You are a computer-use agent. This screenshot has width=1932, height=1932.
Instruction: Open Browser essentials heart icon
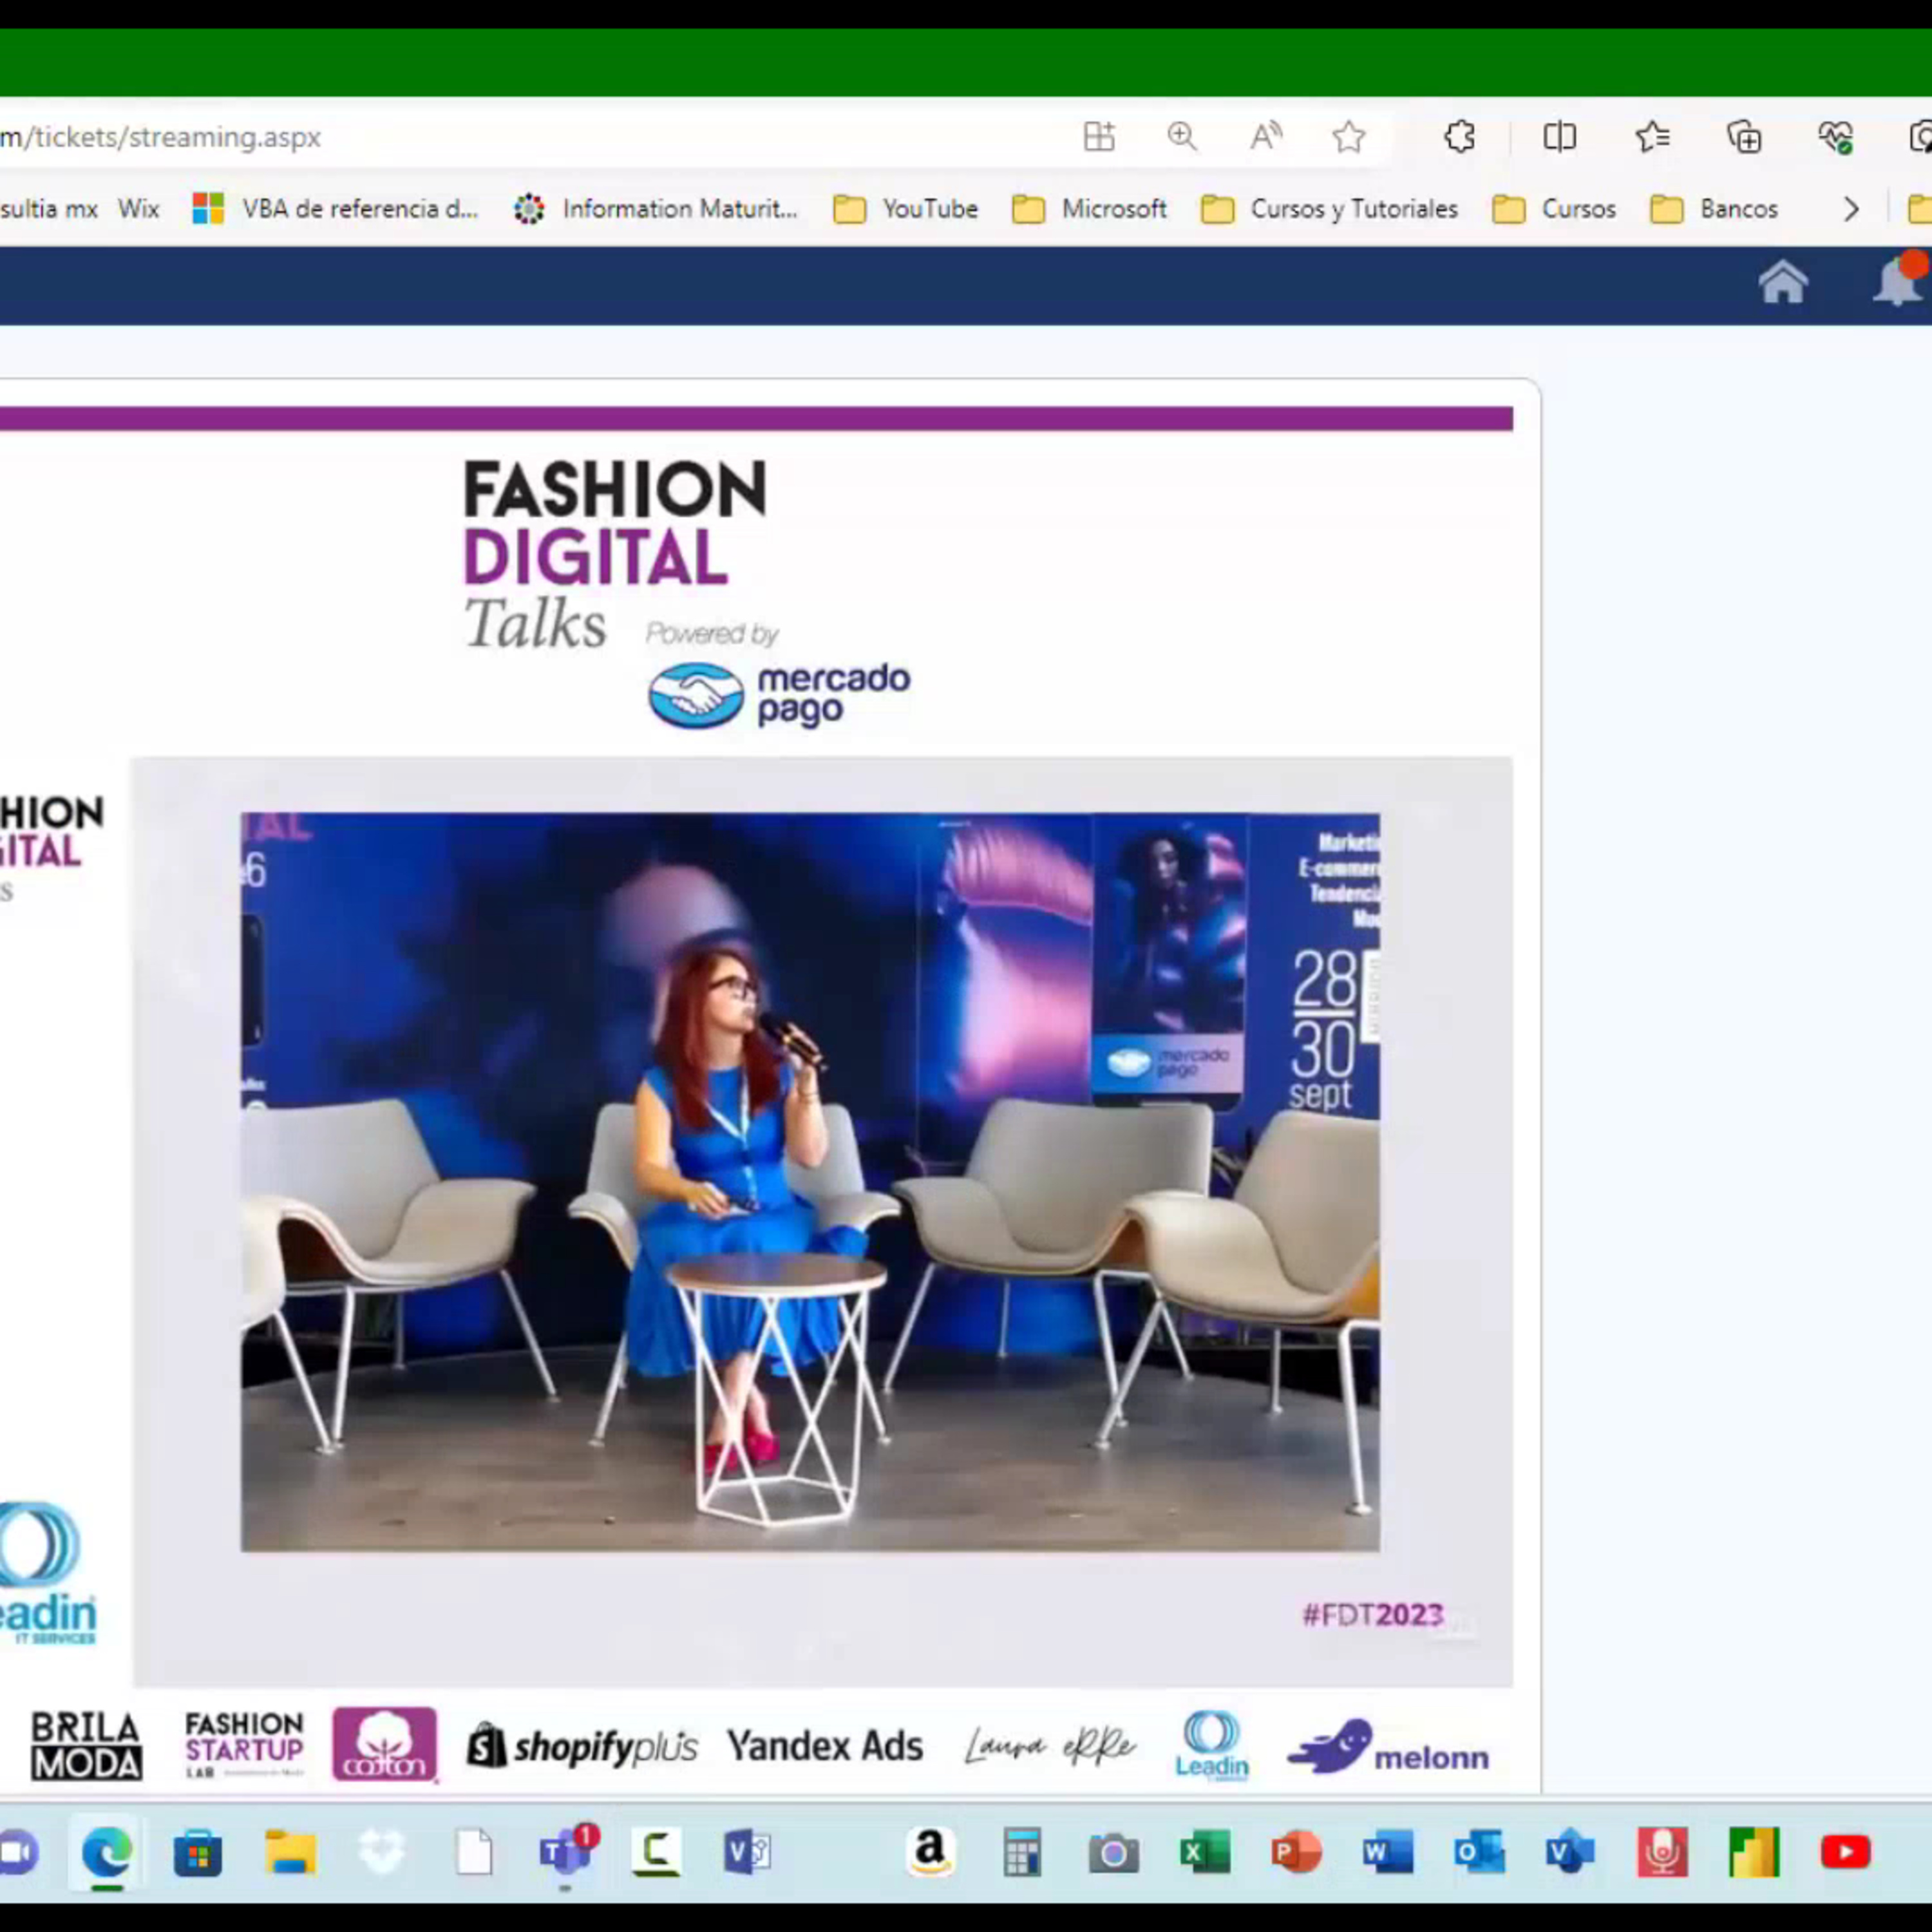[x=1836, y=137]
